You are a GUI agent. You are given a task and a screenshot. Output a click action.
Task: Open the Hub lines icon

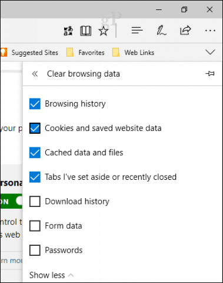[137, 31]
